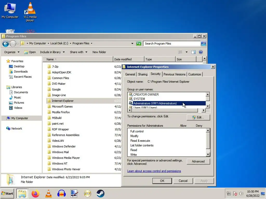This screenshot has height=199, width=266.
Task: Click the Windows Explorer taskbar button
Action: tap(22, 194)
